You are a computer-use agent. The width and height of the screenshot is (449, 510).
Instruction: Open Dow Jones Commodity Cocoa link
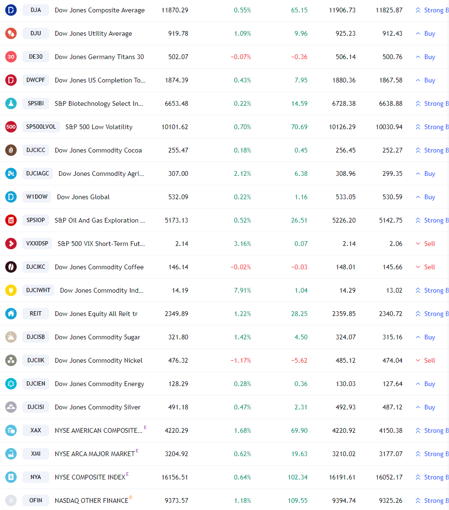pos(98,150)
